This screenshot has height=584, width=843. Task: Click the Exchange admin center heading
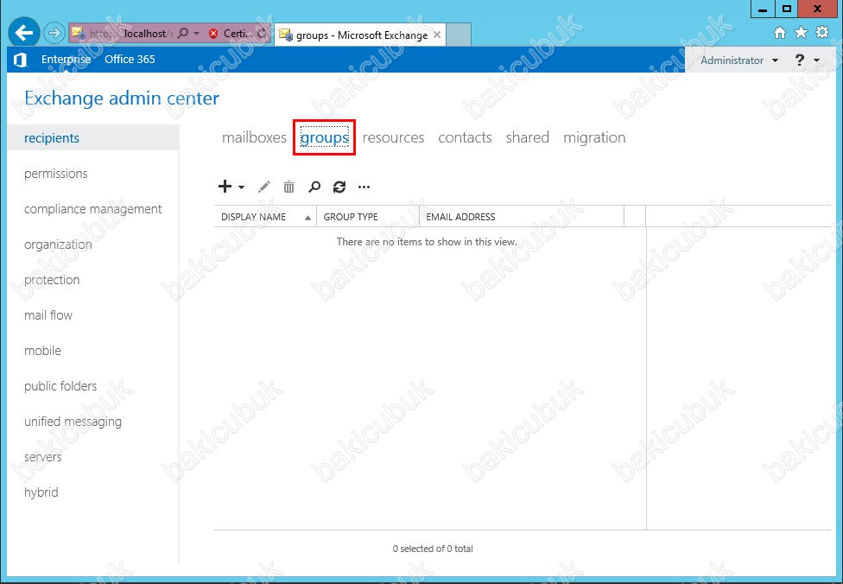point(122,98)
